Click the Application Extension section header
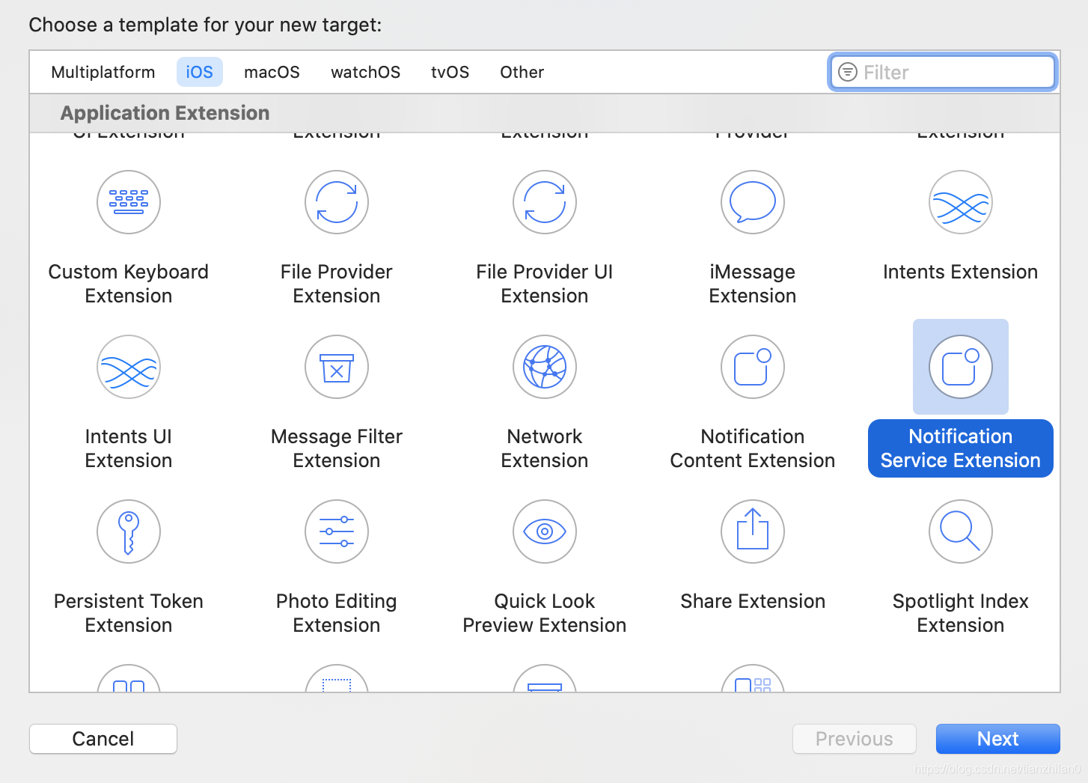Screen dimensions: 1088x783 pos(165,113)
